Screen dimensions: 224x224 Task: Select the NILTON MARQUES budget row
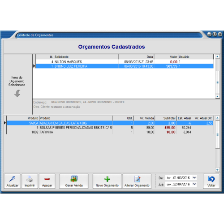coord(125,62)
